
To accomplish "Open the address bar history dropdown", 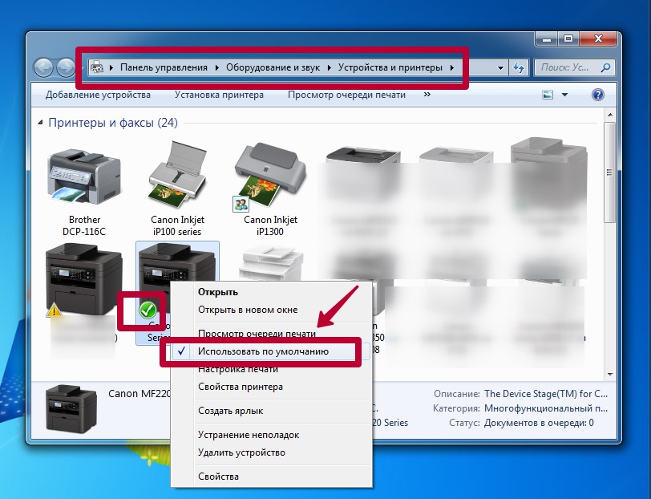I will (x=501, y=68).
